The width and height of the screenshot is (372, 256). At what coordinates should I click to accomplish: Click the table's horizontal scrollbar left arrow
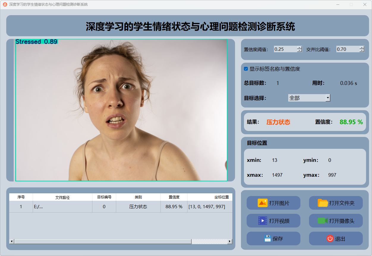coord(12,241)
